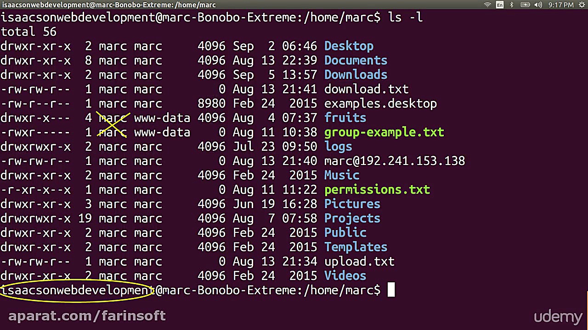Click the Documents directory entry
Screen dimensions: 588x330
pyautogui.click(x=356, y=60)
